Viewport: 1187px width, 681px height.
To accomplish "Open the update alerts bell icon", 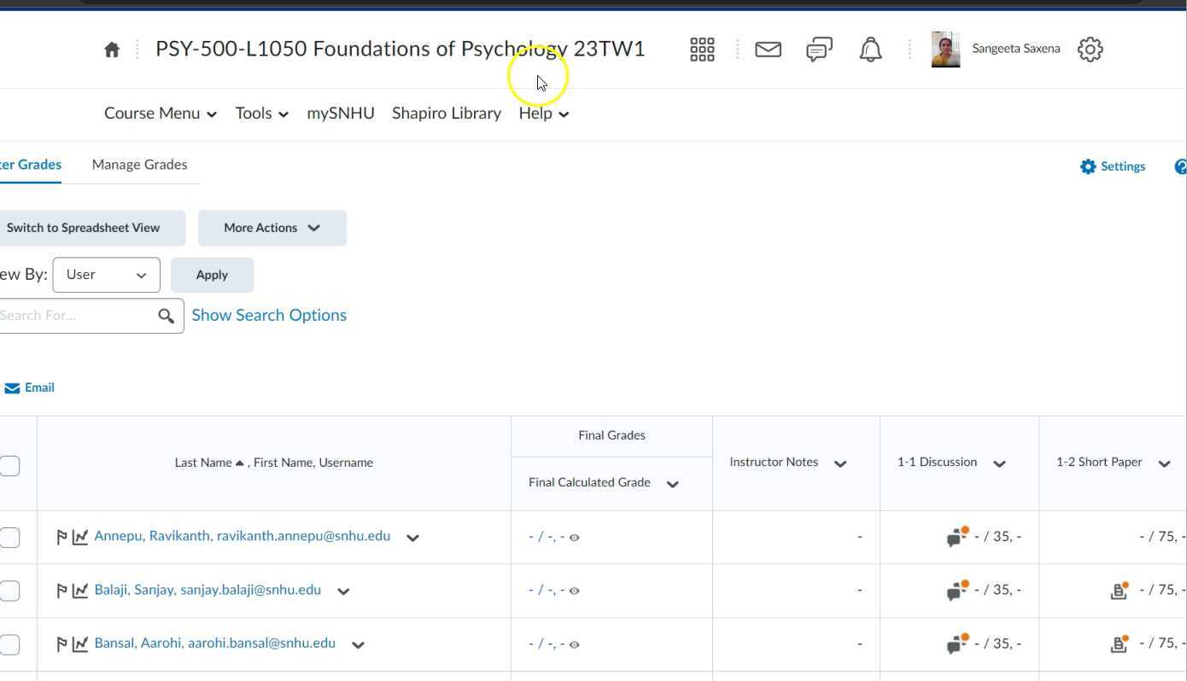I will [870, 49].
